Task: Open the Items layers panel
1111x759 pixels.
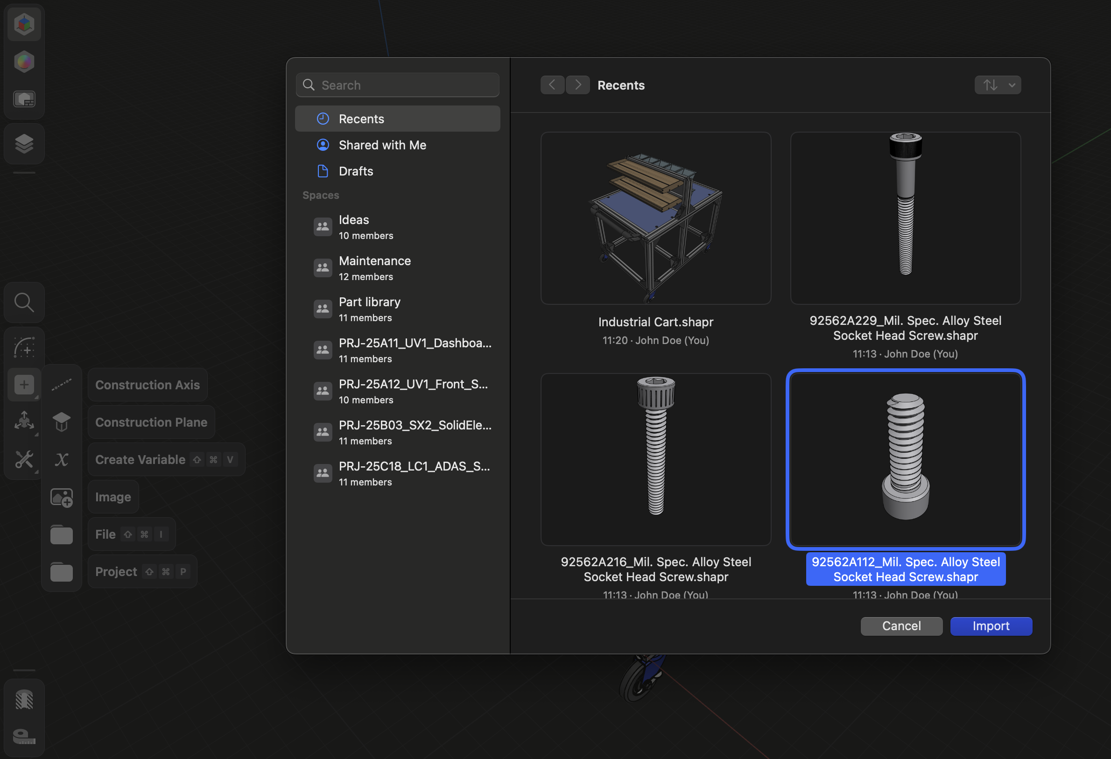Action: click(x=24, y=143)
